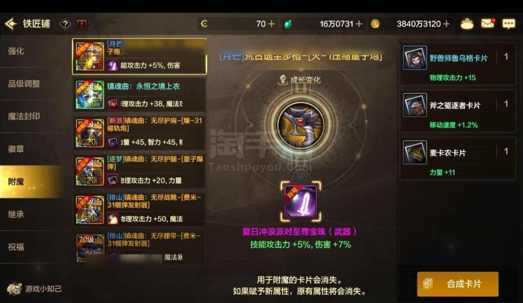Click the purple sword orb enchant slot
This screenshot has height=303, width=523.
[x=301, y=201]
